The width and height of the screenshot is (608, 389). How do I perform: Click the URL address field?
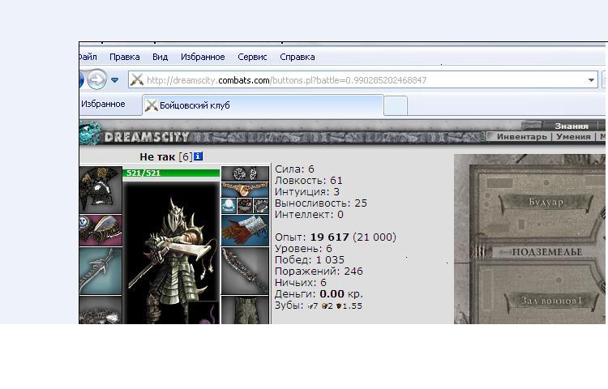tap(364, 80)
